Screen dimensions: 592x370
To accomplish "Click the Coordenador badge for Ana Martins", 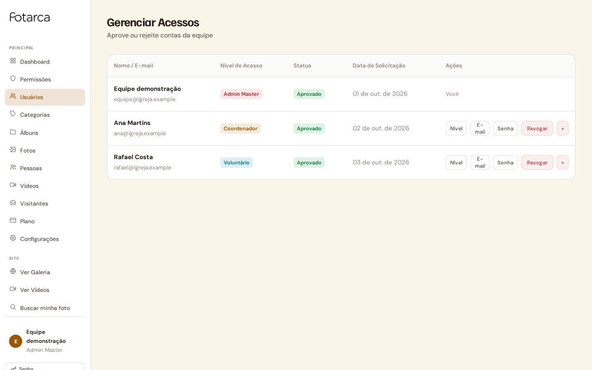I will pos(240,128).
